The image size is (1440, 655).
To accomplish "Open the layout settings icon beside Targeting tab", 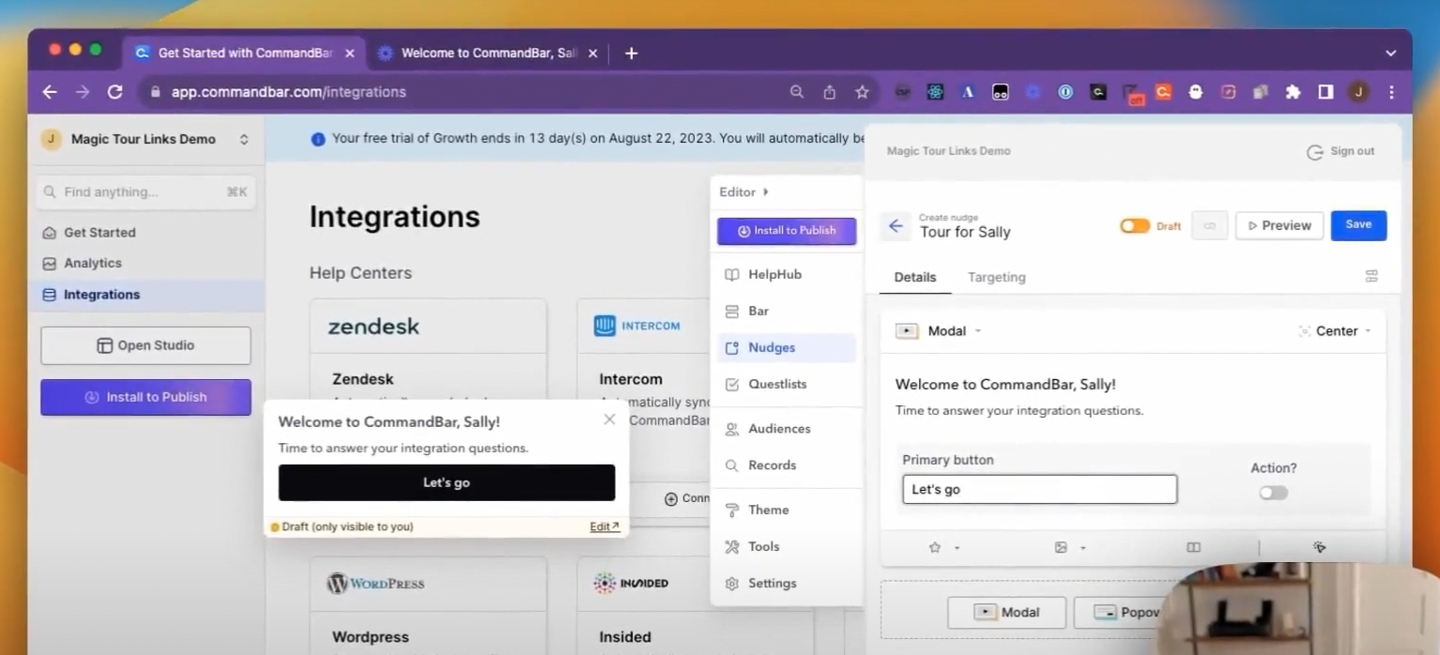I will [1371, 276].
